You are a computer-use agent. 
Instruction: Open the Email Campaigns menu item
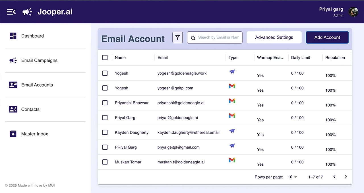coord(39,60)
